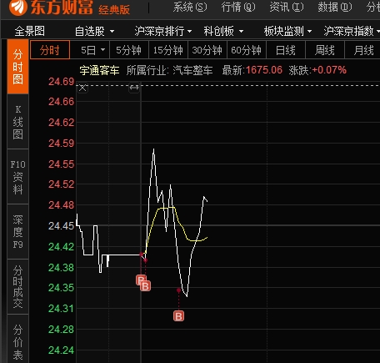Switch to 5分钟 chart
The width and height of the screenshot is (380, 363).
(129, 50)
